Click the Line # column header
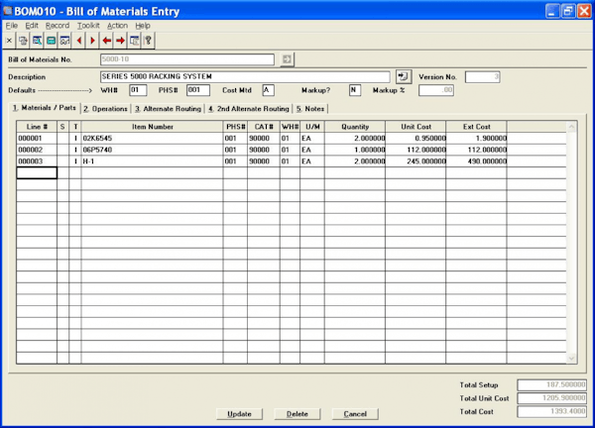The width and height of the screenshot is (595, 428). (x=37, y=127)
